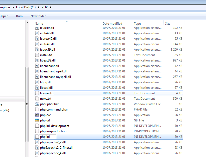Click the iculx49.dll file icon

click(x=37, y=33)
